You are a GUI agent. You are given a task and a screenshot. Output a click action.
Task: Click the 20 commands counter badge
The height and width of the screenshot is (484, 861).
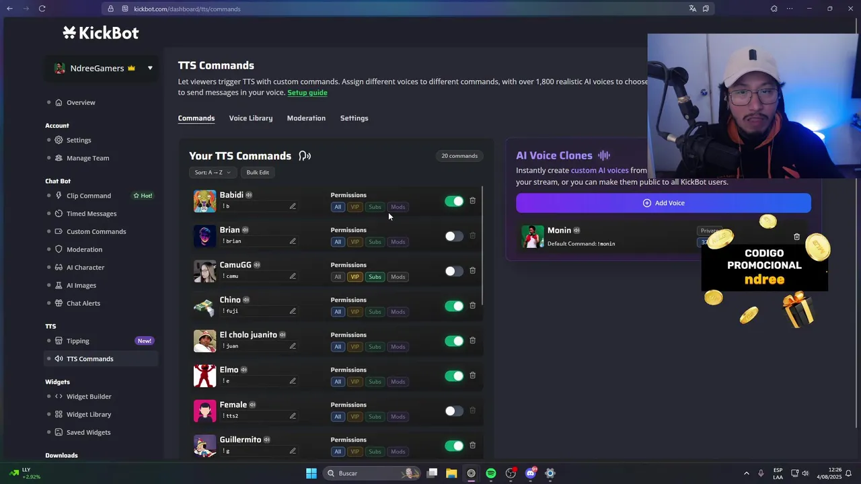(x=459, y=156)
